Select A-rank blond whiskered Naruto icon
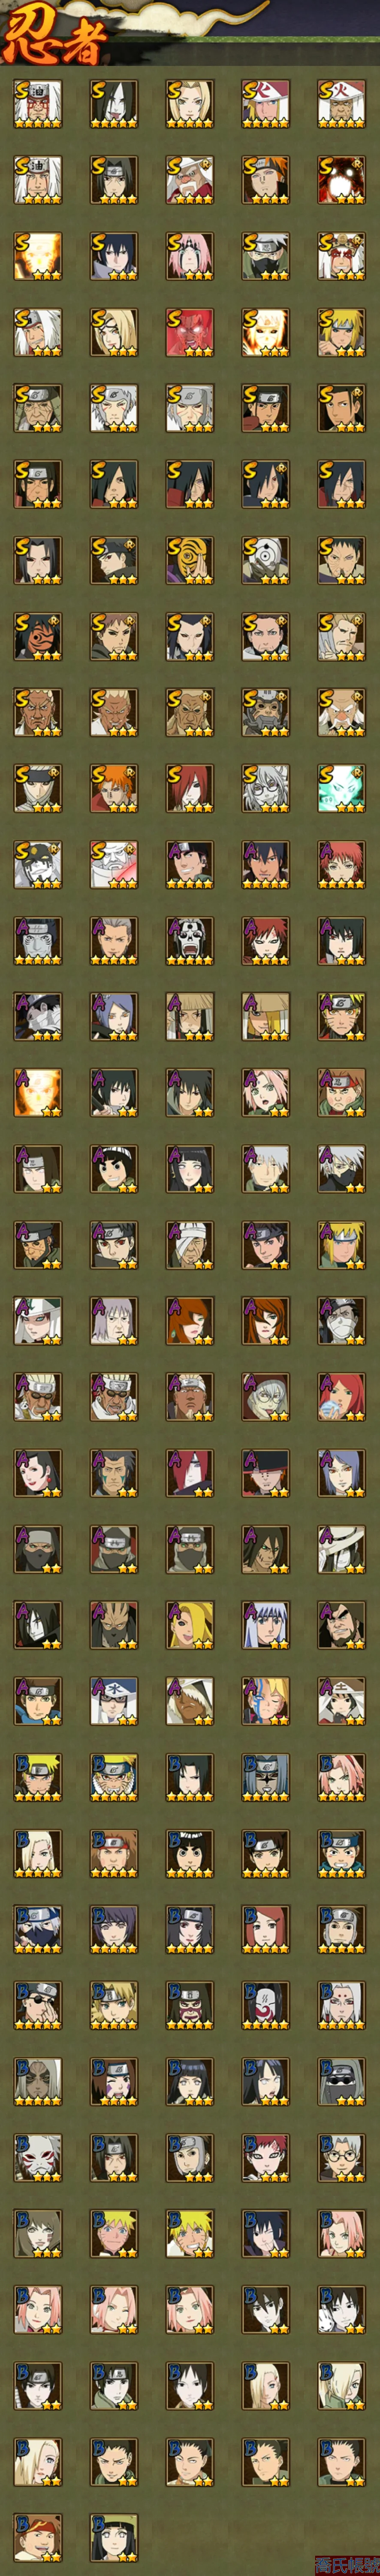The height and width of the screenshot is (2576, 380). pyautogui.click(x=342, y=1016)
